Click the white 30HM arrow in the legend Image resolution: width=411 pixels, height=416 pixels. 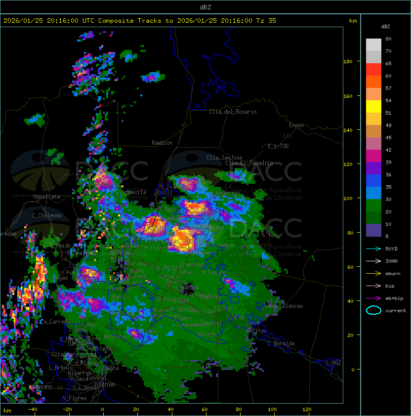coord(373,261)
